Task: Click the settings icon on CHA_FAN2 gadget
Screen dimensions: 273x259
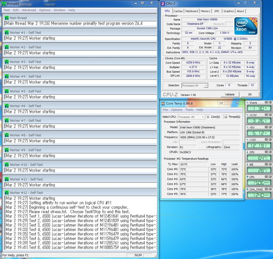Action: (x=266, y=189)
